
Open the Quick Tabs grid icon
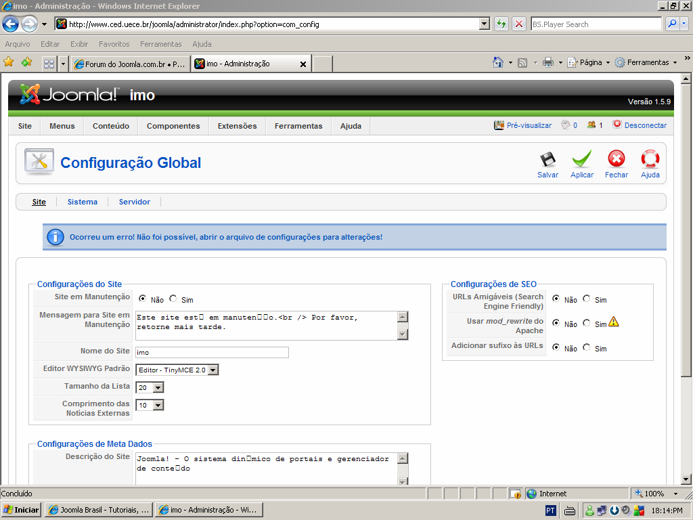49,64
